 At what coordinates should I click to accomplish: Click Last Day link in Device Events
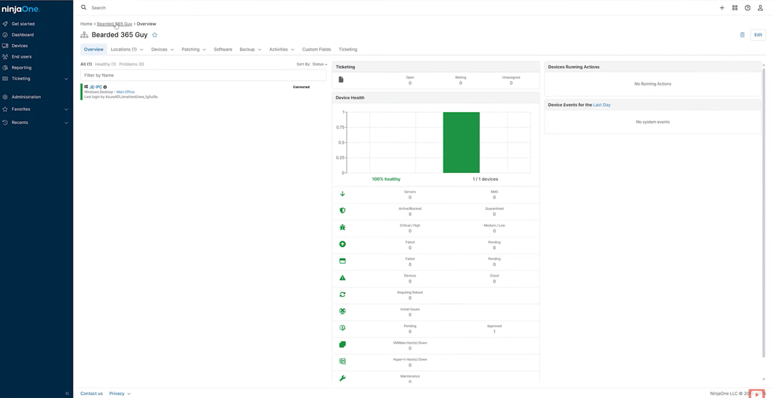pos(602,105)
